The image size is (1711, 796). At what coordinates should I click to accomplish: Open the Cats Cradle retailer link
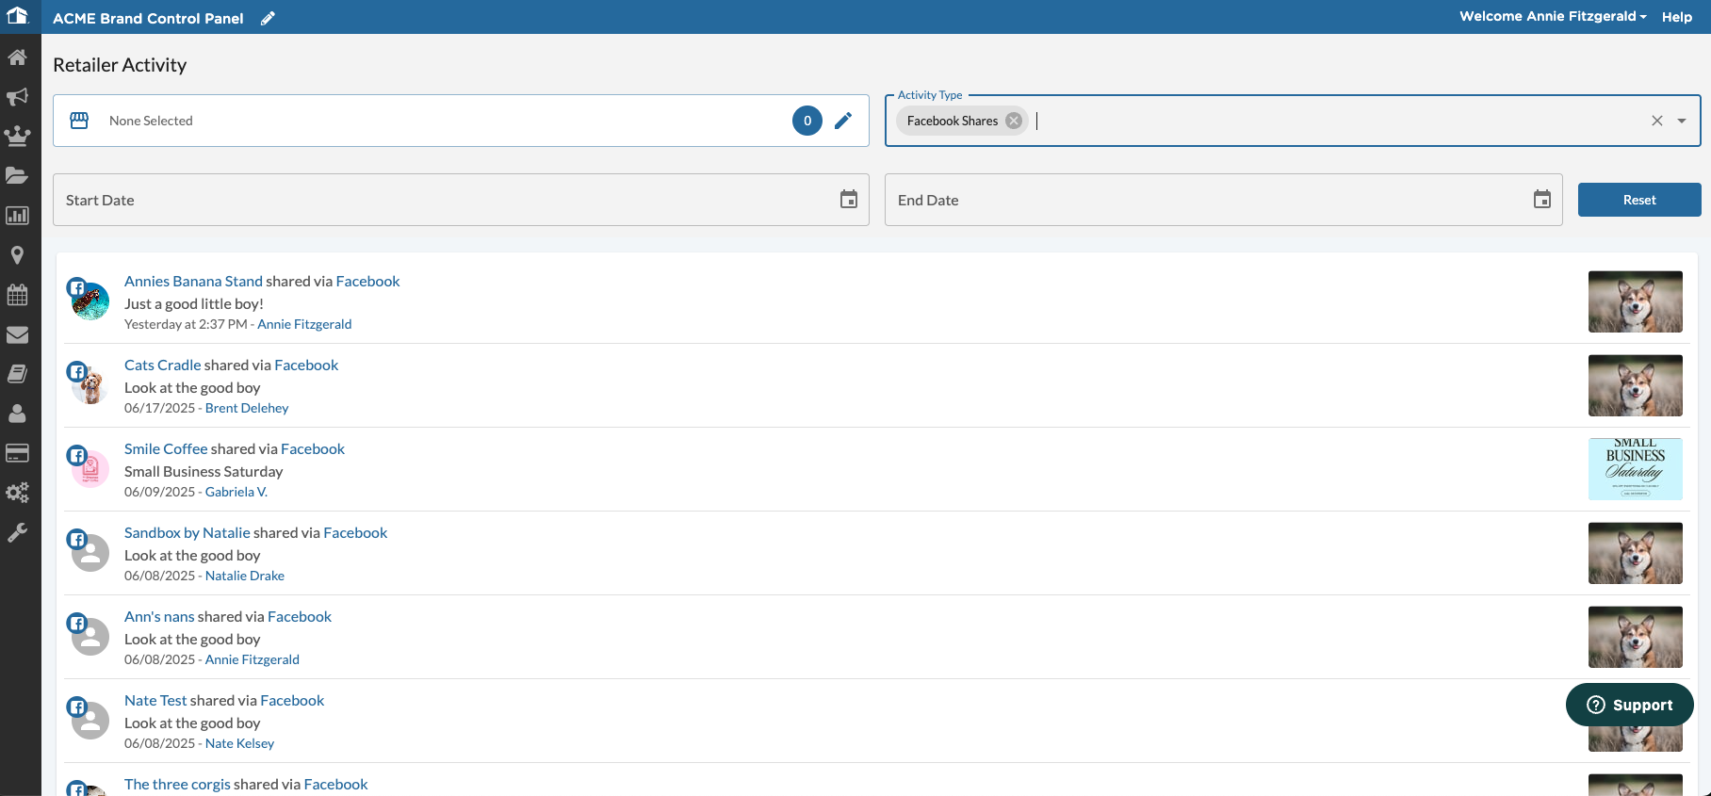click(x=163, y=365)
